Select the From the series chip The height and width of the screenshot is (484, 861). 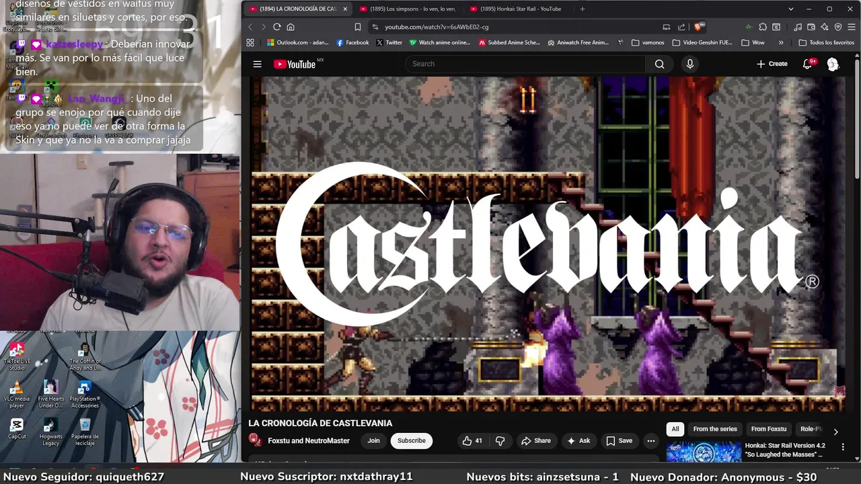tap(715, 429)
